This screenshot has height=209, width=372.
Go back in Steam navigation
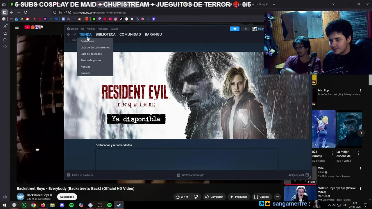pos(69,34)
